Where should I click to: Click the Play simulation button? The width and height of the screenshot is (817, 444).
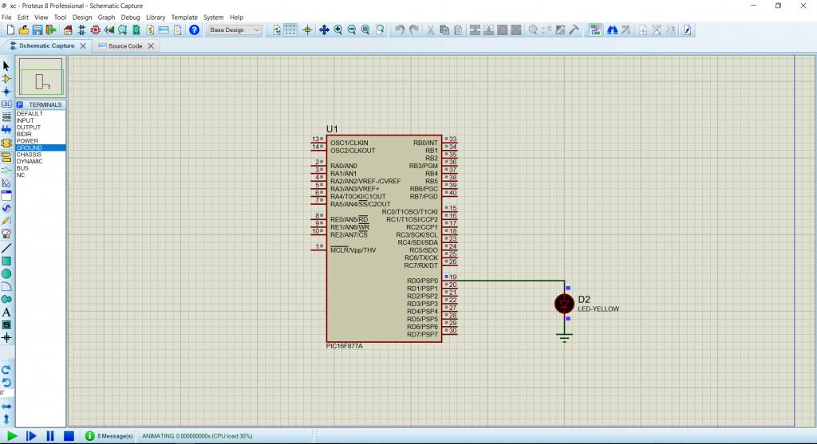pos(12,436)
